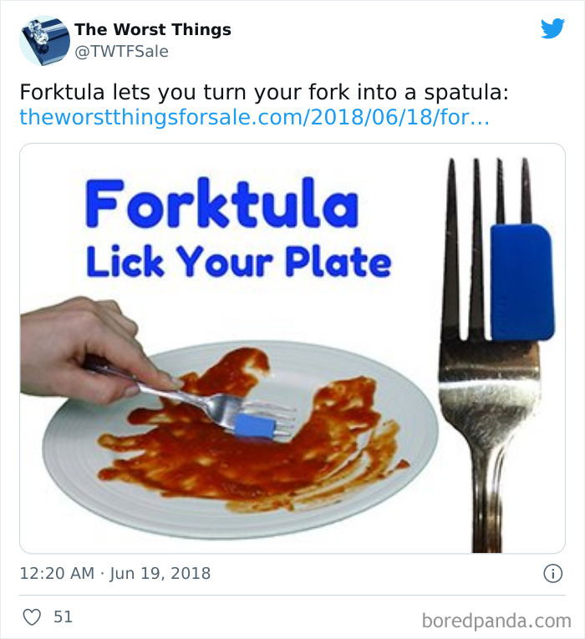Click The Worst Things display name
Image resolution: width=585 pixels, height=639 pixels.
153,29
